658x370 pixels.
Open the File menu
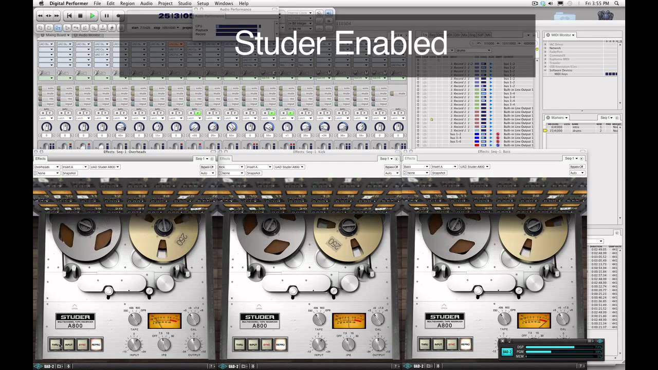97,4
